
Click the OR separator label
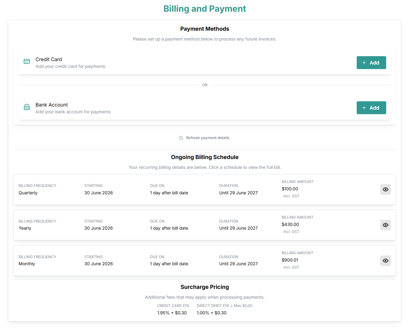click(205, 85)
